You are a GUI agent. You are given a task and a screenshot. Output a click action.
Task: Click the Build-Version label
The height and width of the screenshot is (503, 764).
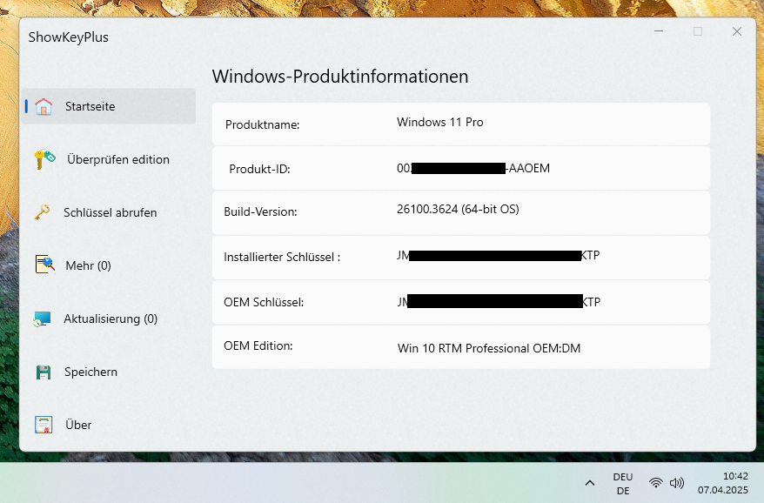(x=260, y=211)
